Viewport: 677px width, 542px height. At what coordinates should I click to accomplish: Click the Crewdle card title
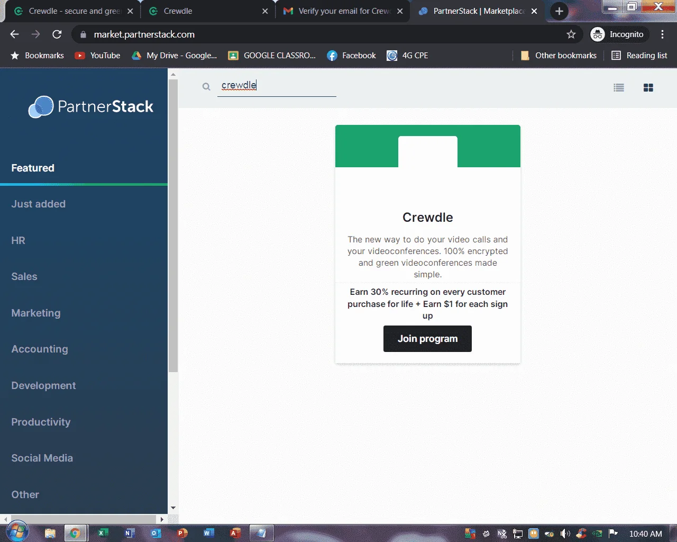coord(428,218)
